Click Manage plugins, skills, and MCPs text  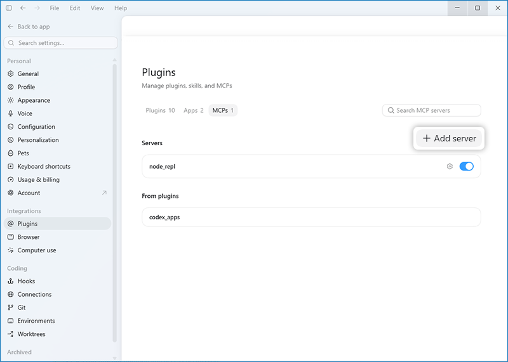tap(187, 86)
